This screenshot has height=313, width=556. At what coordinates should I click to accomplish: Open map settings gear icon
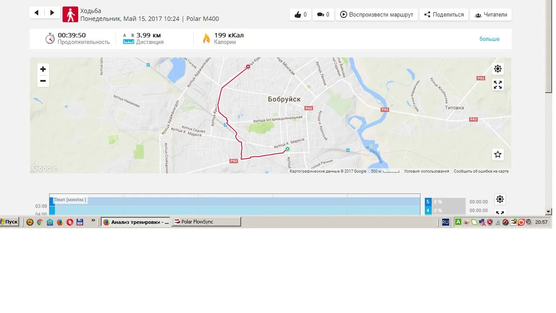pyautogui.click(x=498, y=69)
